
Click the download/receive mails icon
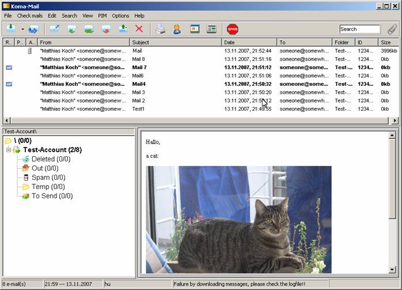(11, 28)
